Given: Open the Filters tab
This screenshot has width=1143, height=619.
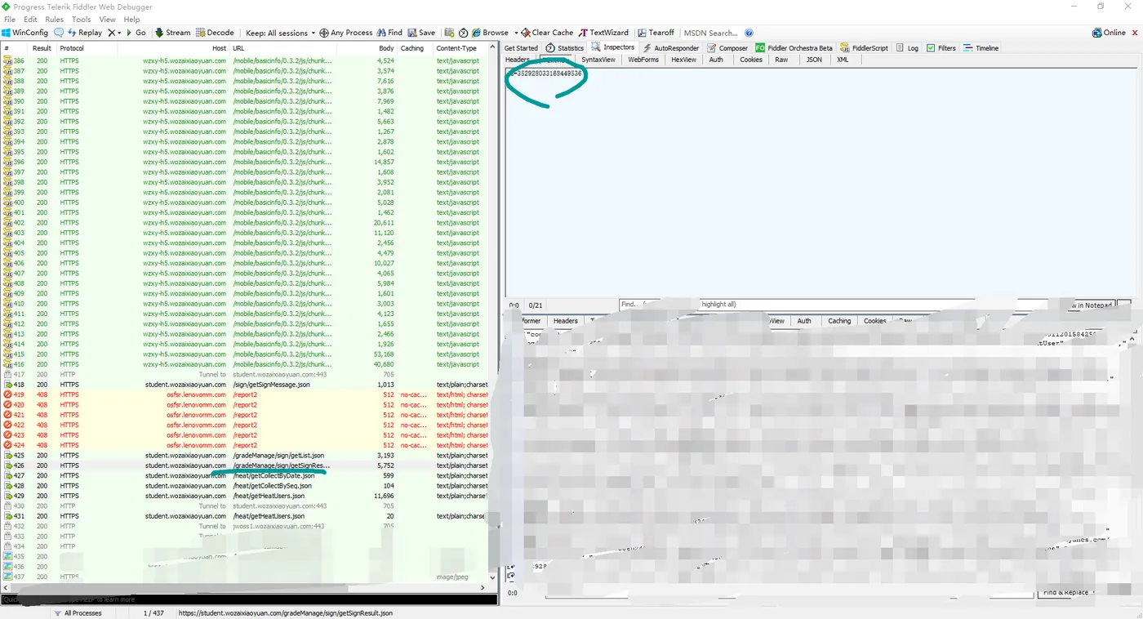Looking at the screenshot, I should coord(941,48).
